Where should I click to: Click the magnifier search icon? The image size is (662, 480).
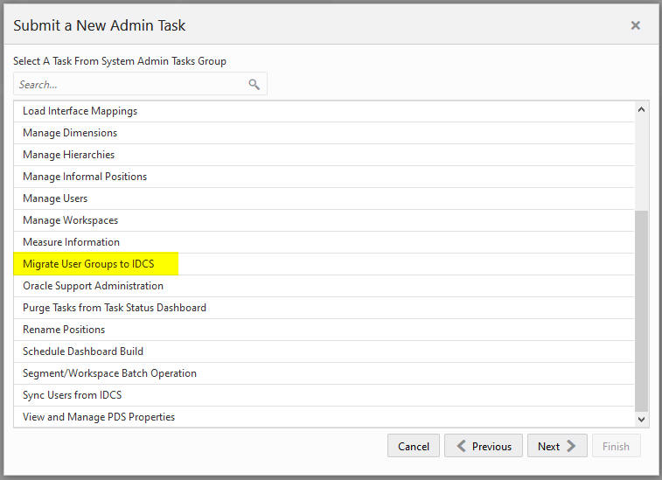(x=254, y=85)
